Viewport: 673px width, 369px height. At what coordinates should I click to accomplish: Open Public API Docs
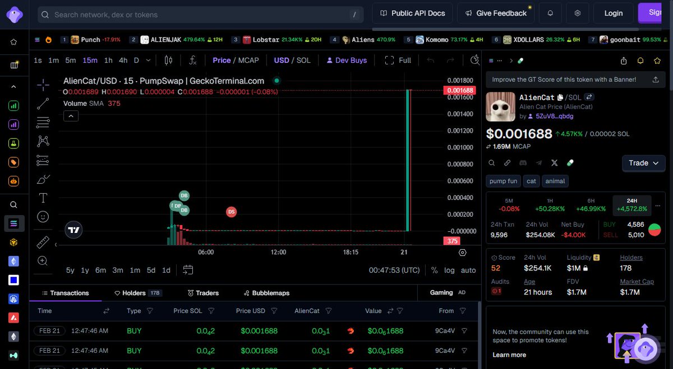(x=412, y=13)
